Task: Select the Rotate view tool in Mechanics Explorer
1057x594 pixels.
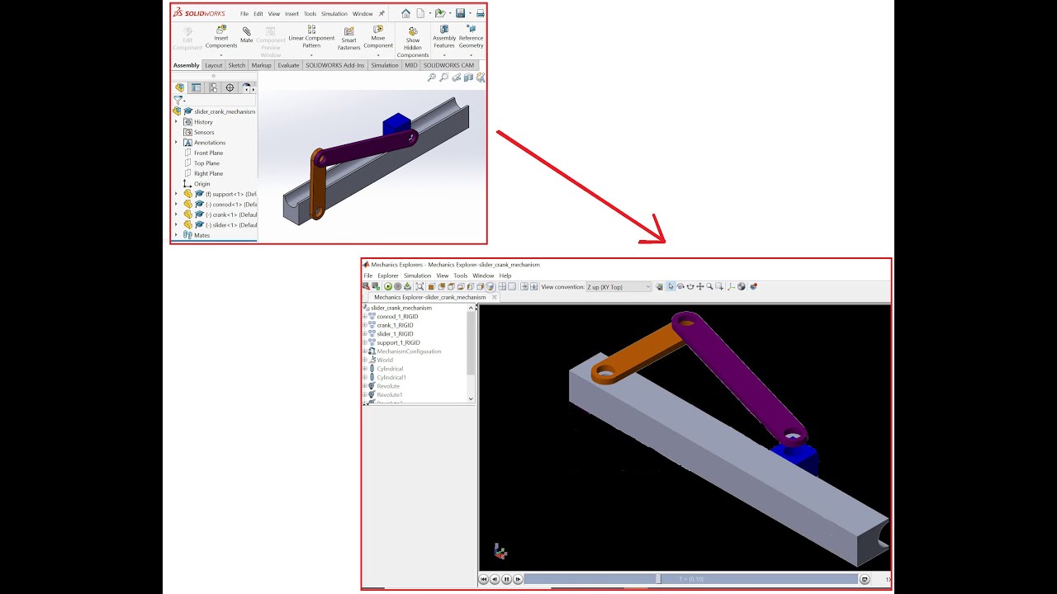Action: click(680, 287)
